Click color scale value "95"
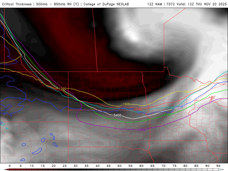228x171 pixels. [218, 166]
